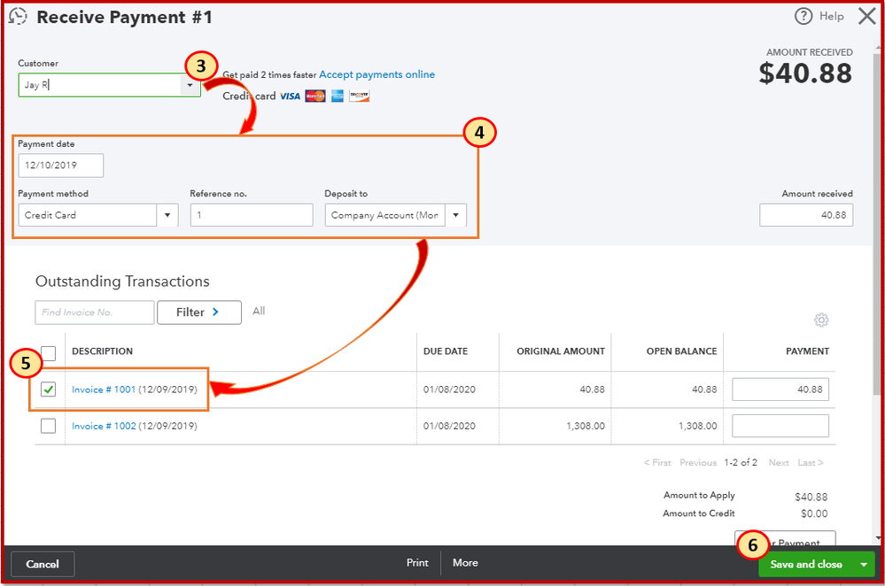
Task: Click scrollbar down arrow
Action: (878, 538)
